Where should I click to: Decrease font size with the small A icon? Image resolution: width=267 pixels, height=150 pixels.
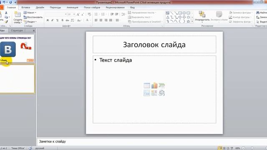pyautogui.click(x=83, y=15)
